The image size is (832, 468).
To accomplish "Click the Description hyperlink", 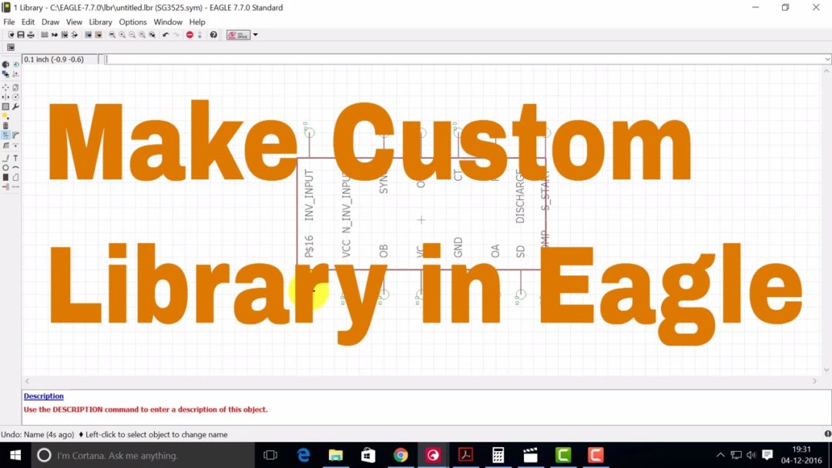I will coord(43,396).
